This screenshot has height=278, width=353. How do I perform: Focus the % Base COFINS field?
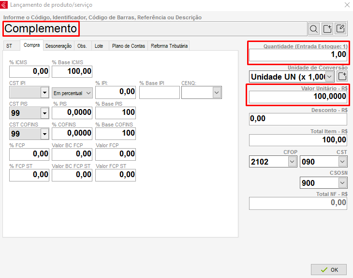(116, 134)
